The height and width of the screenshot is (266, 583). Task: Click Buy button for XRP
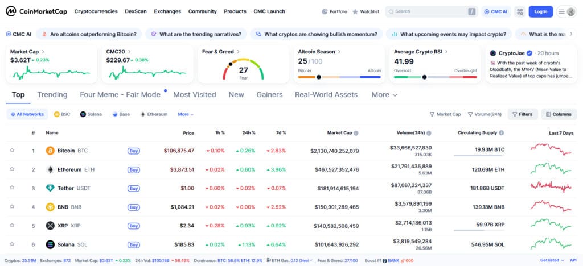pos(134,226)
